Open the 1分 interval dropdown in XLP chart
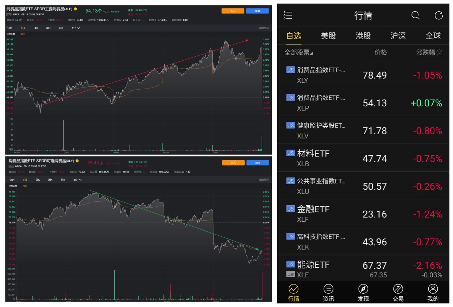 (76, 28)
